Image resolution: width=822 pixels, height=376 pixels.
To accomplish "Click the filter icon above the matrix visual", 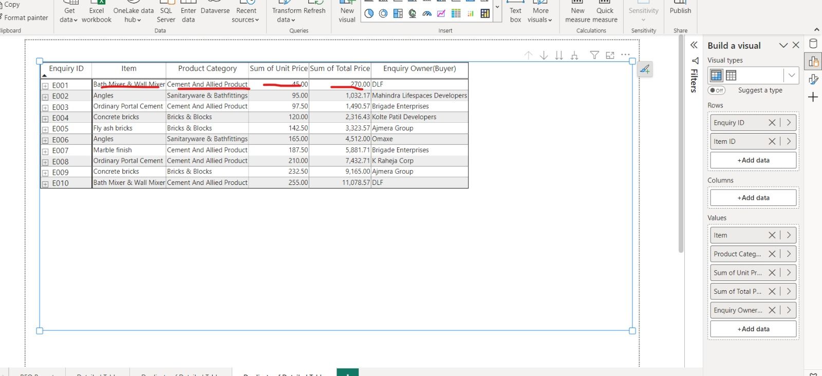I will pyautogui.click(x=594, y=55).
